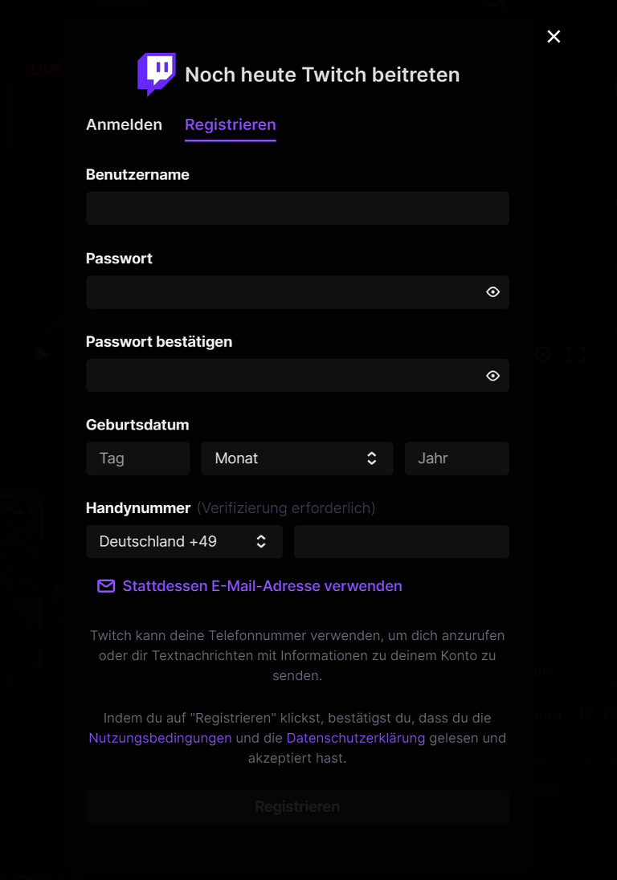Open the Monat dropdown
Image resolution: width=617 pixels, height=880 pixels.
point(297,458)
